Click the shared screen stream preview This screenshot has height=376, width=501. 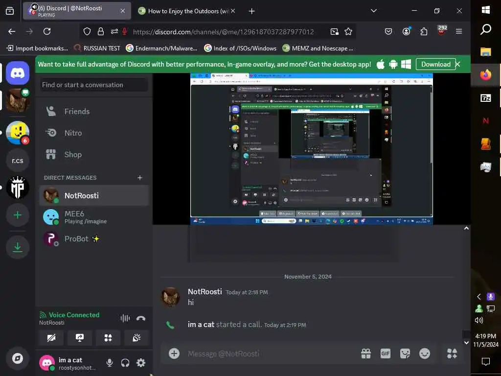(312, 149)
